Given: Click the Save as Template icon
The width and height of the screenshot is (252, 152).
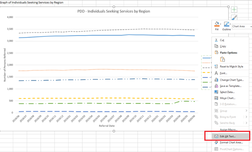Looking at the screenshot, I should (x=216, y=86).
